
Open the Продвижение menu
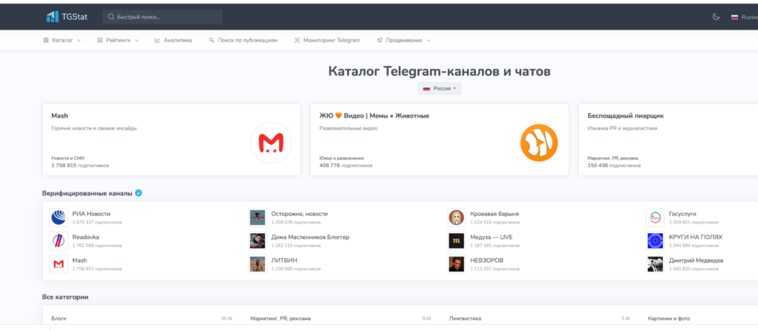[403, 40]
